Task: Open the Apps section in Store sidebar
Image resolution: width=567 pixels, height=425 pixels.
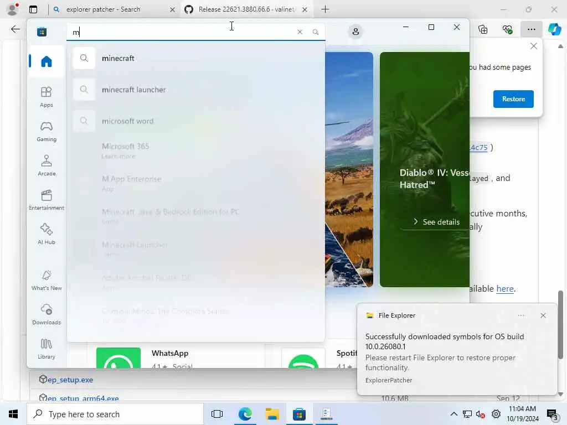Action: 47,97
